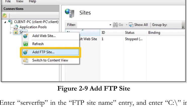Open the dropdown arrow next to Go
Image resolution: width=187 pixels, height=108 pixels.
tap(127, 25)
